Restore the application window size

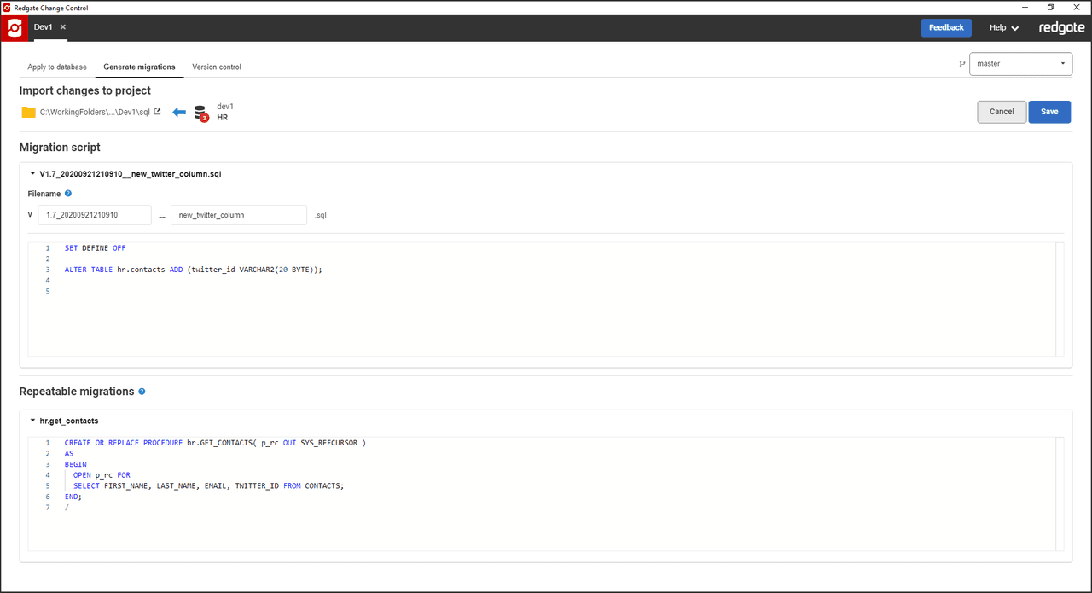click(x=1050, y=8)
